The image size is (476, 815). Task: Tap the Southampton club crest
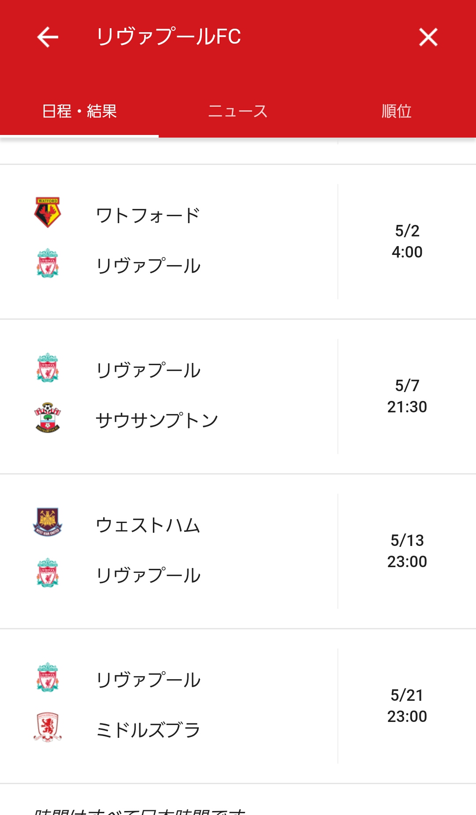click(48, 418)
